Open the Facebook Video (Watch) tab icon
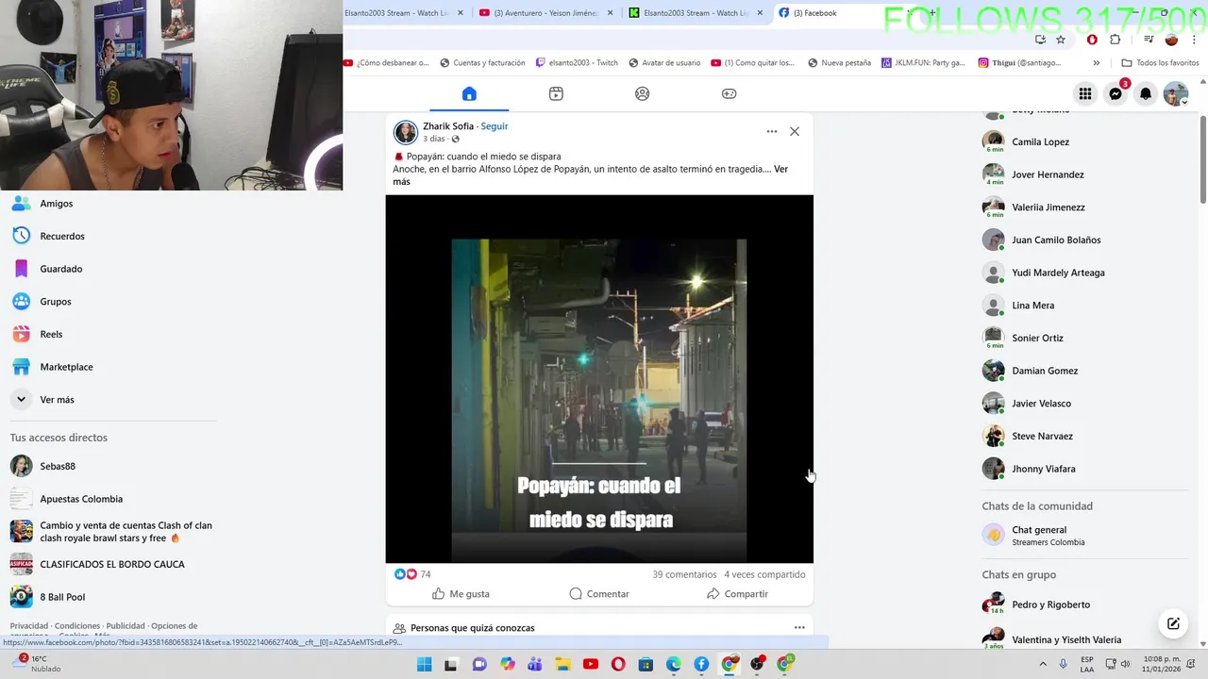The image size is (1208, 679). (x=556, y=93)
